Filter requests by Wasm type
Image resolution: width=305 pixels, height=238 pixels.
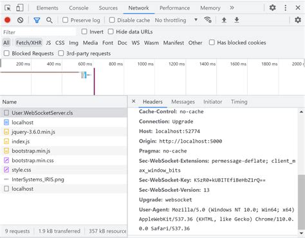[x=151, y=42]
